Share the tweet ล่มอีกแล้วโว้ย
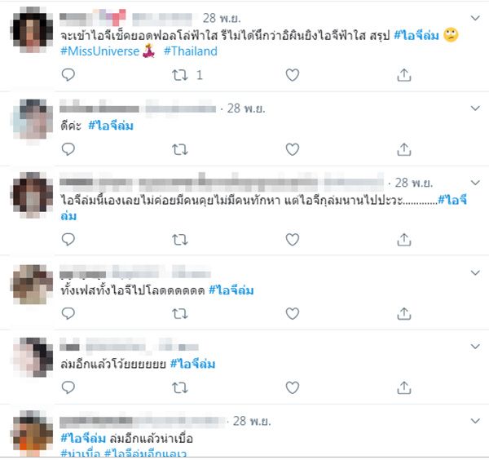Screen dimensions: 489x460 click(404, 387)
